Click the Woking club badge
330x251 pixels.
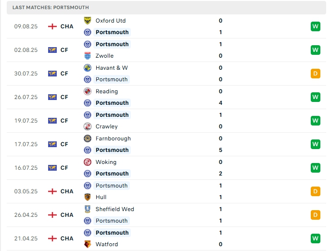pyautogui.click(x=88, y=162)
